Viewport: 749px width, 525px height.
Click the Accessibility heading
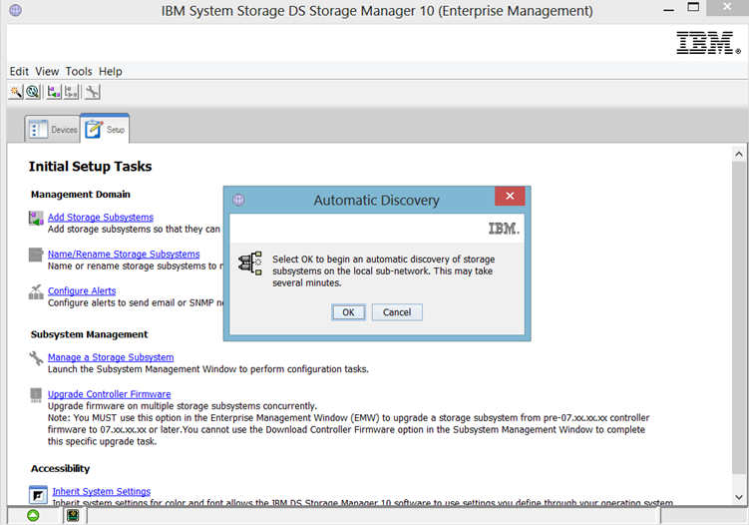60,468
